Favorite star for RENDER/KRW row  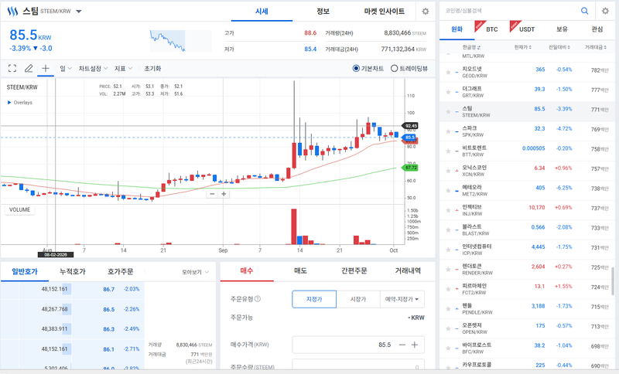tap(448, 269)
